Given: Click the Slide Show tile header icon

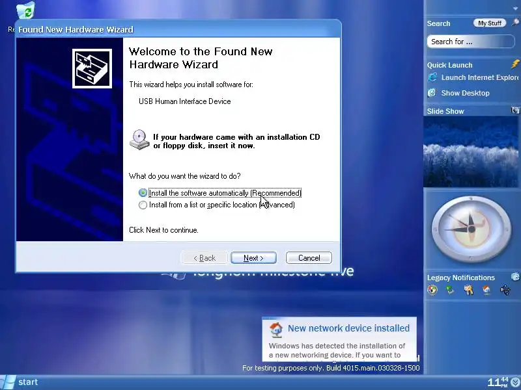Looking at the screenshot, I should (515, 110).
